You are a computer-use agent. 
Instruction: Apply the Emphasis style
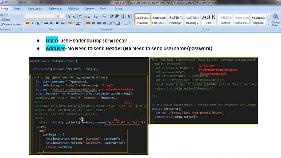point(258,19)
